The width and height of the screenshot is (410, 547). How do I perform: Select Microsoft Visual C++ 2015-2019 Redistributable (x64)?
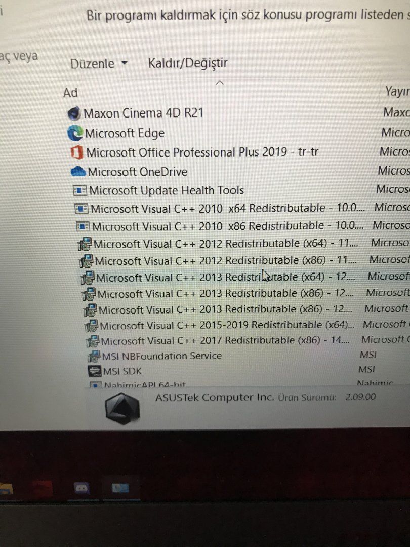pyautogui.click(x=220, y=326)
